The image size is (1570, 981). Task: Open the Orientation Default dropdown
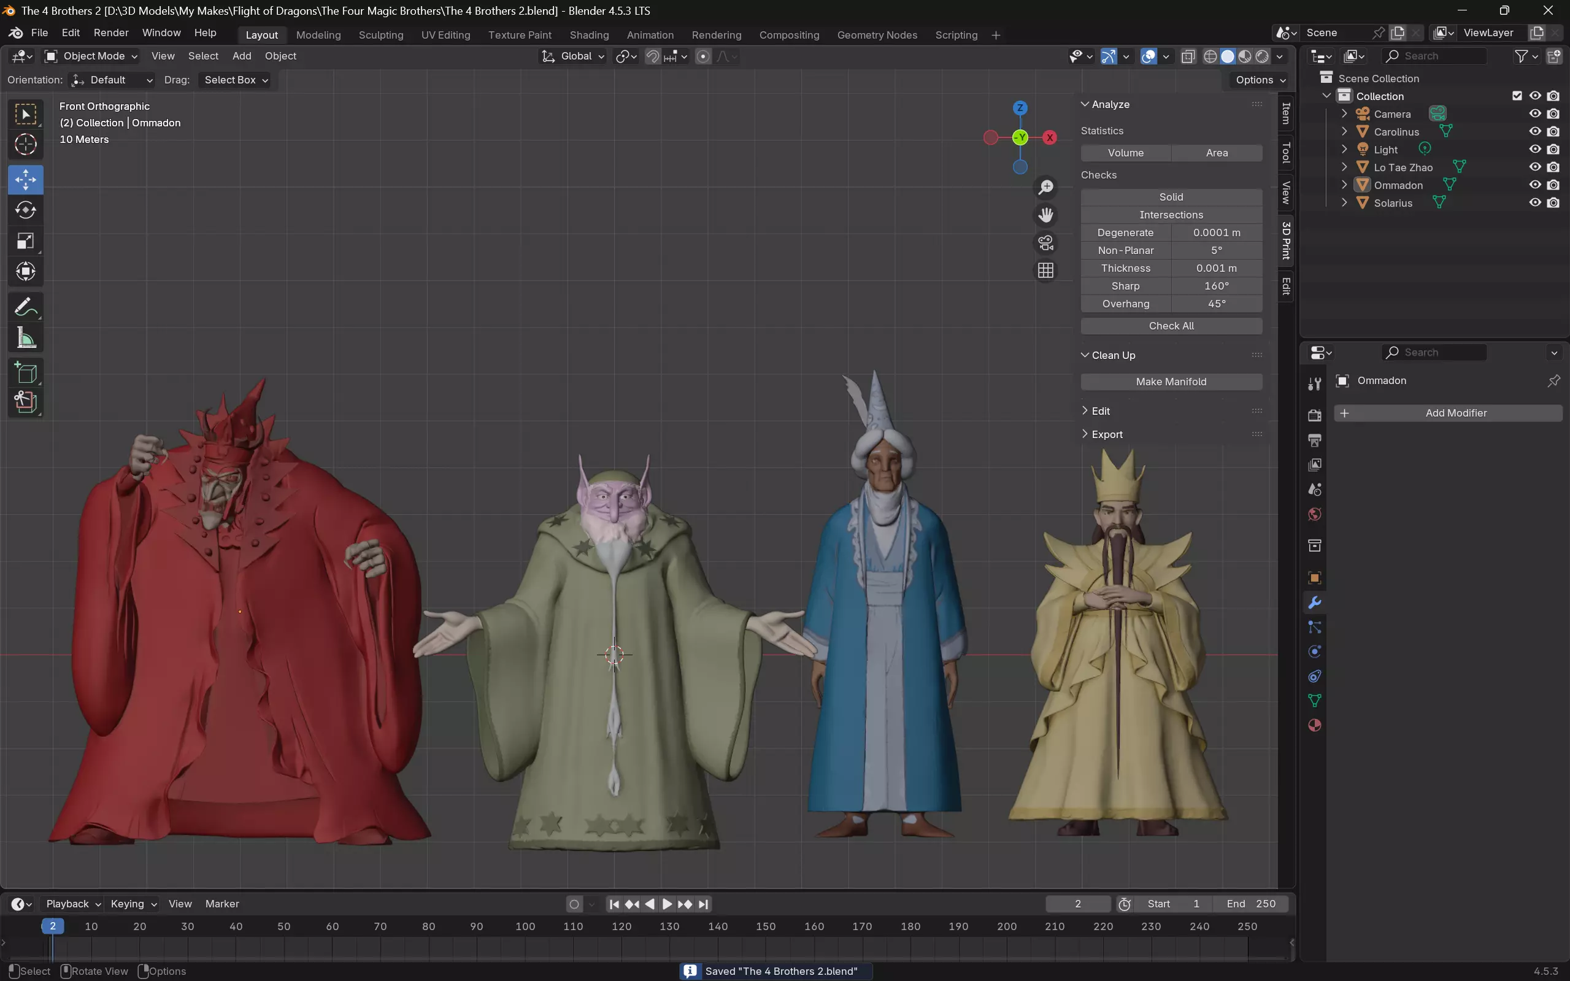pos(112,80)
